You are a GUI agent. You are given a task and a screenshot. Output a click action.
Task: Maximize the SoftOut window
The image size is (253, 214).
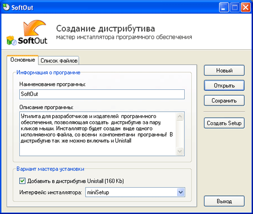[235, 8]
